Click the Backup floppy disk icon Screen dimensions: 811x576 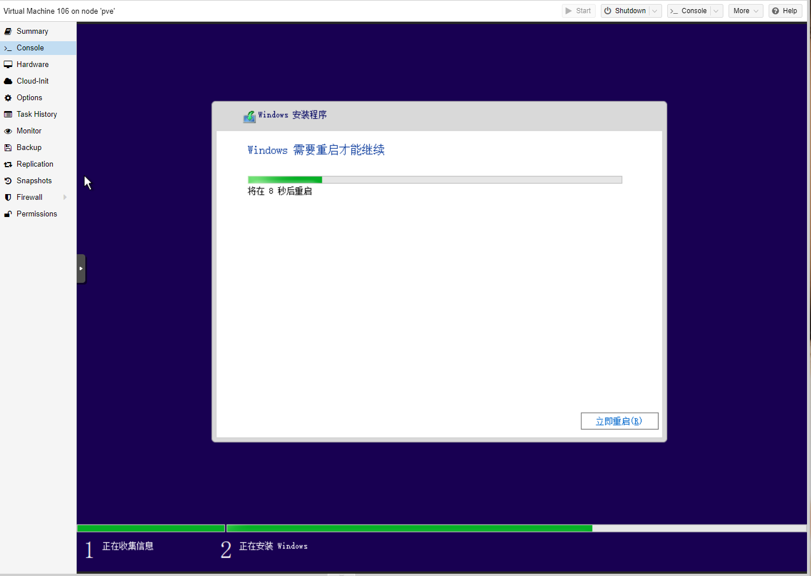(x=8, y=148)
